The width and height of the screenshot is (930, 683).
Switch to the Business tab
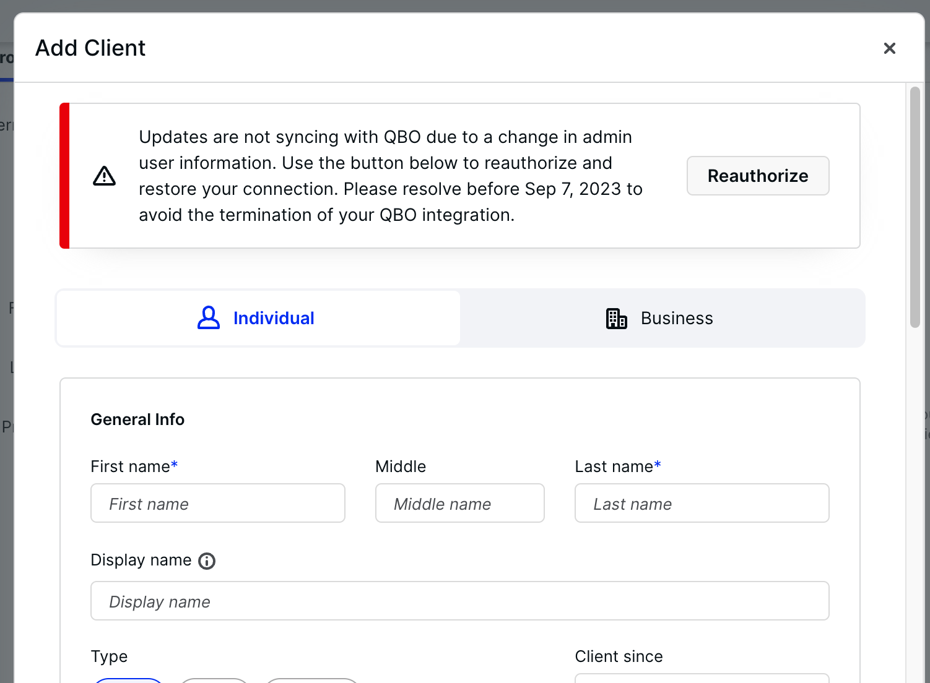(661, 318)
